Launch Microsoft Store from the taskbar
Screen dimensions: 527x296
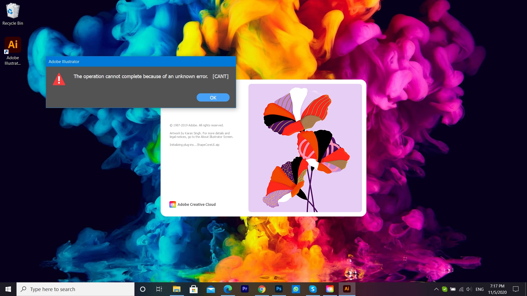tap(194, 289)
